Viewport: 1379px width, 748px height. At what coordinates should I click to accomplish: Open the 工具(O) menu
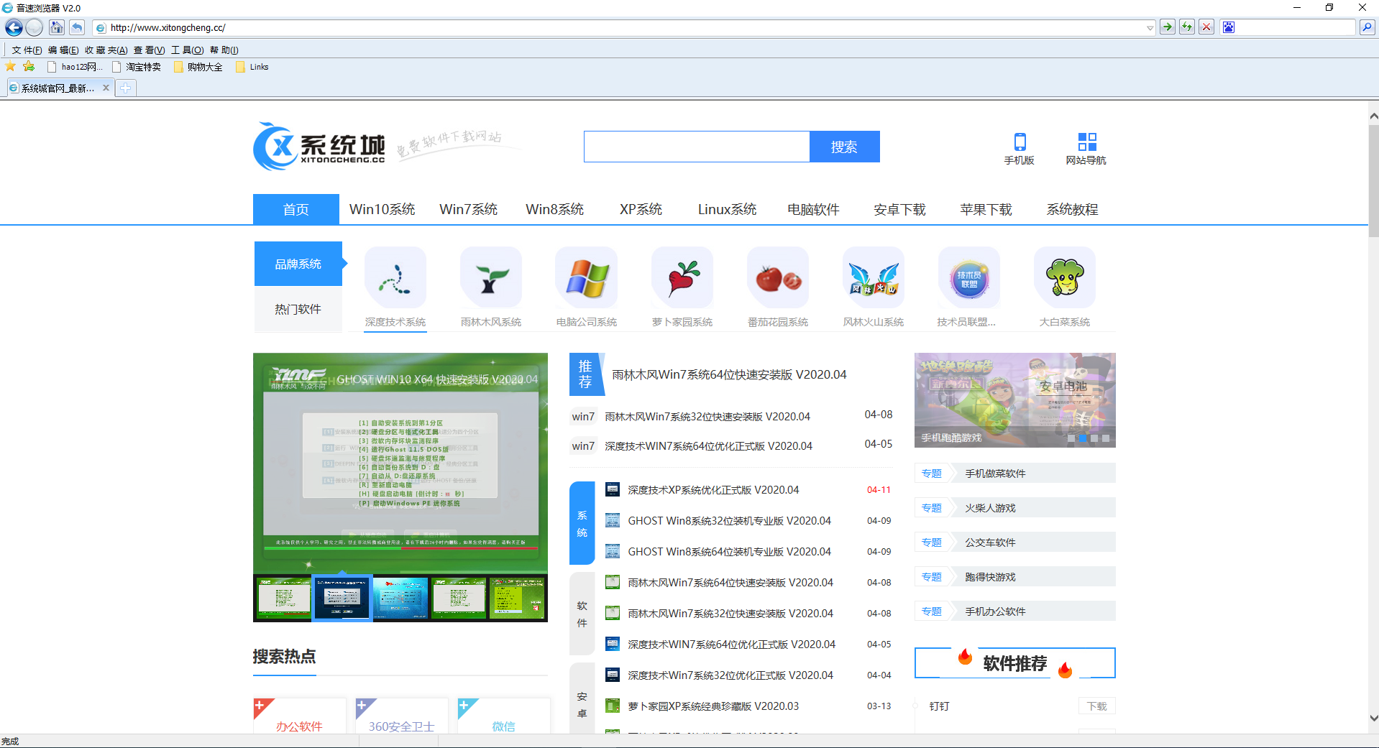pos(187,50)
